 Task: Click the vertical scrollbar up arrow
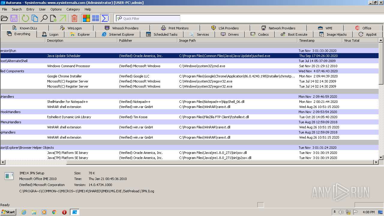pyautogui.click(x=381, y=40)
